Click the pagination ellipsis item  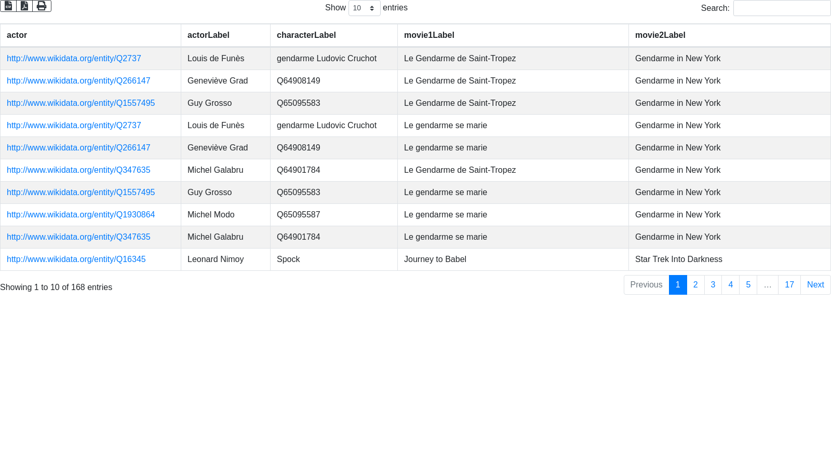768,285
